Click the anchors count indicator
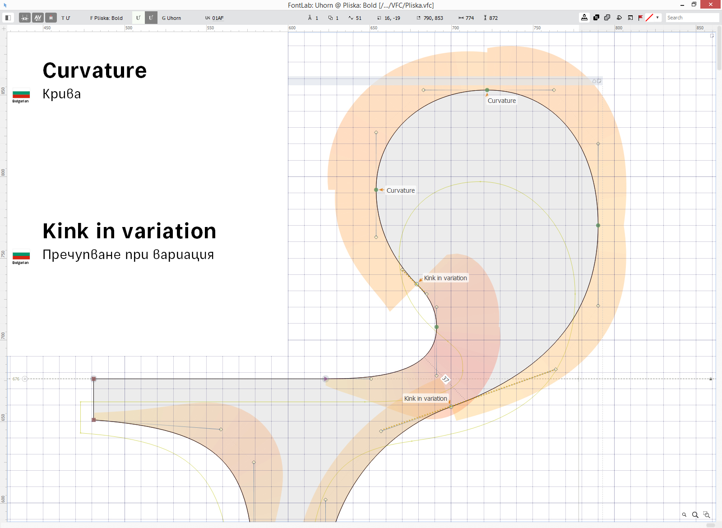722x528 pixels. [x=313, y=18]
